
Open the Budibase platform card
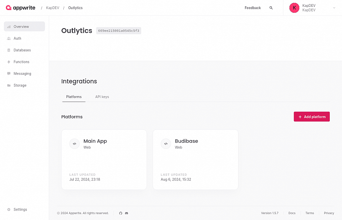click(195, 159)
